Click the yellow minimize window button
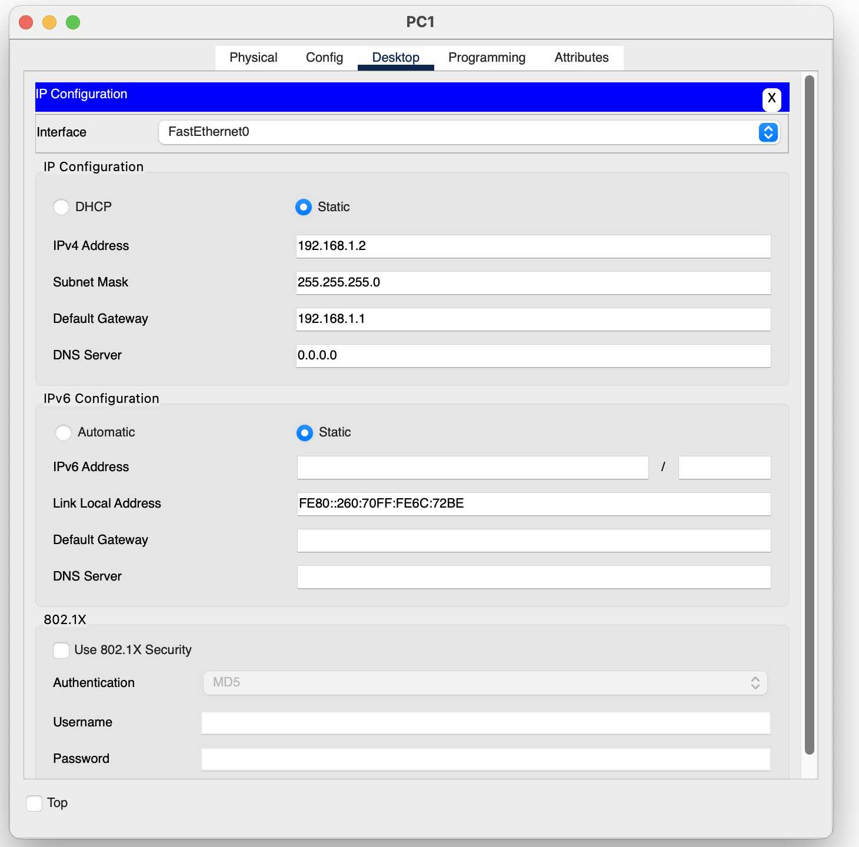The height and width of the screenshot is (847, 859). (49, 22)
